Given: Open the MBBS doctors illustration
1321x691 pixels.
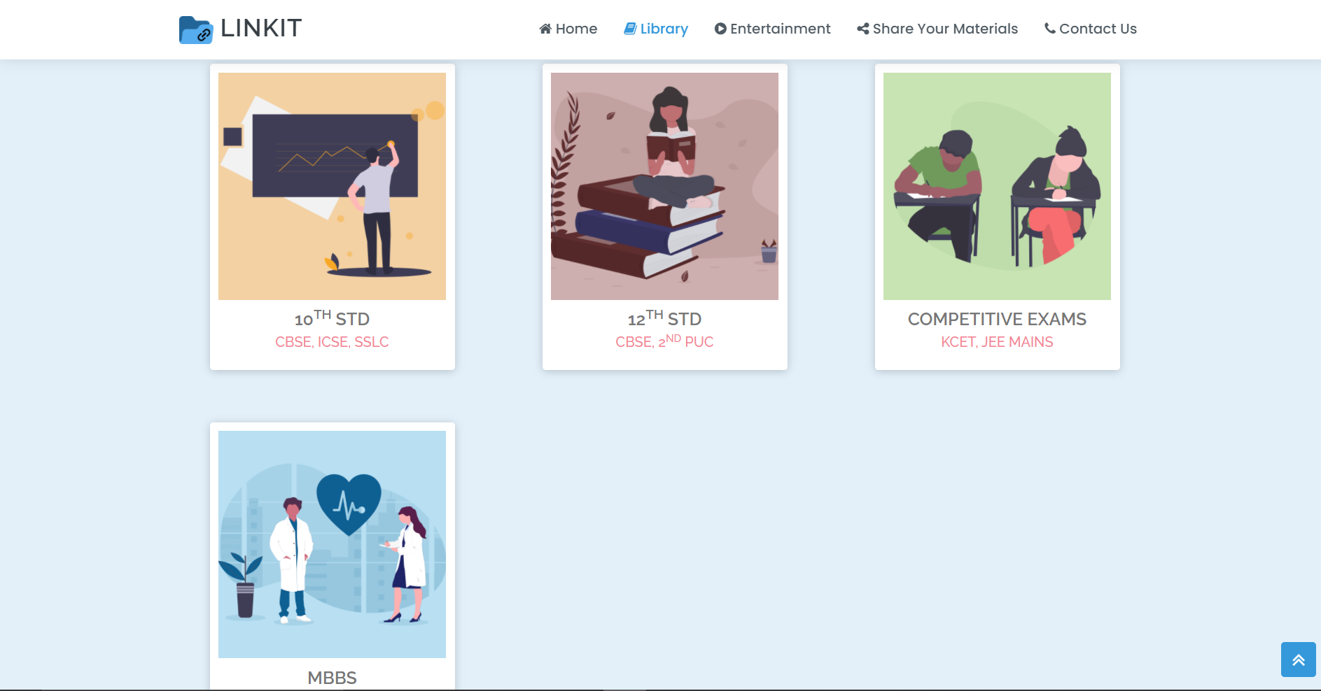Looking at the screenshot, I should (332, 544).
